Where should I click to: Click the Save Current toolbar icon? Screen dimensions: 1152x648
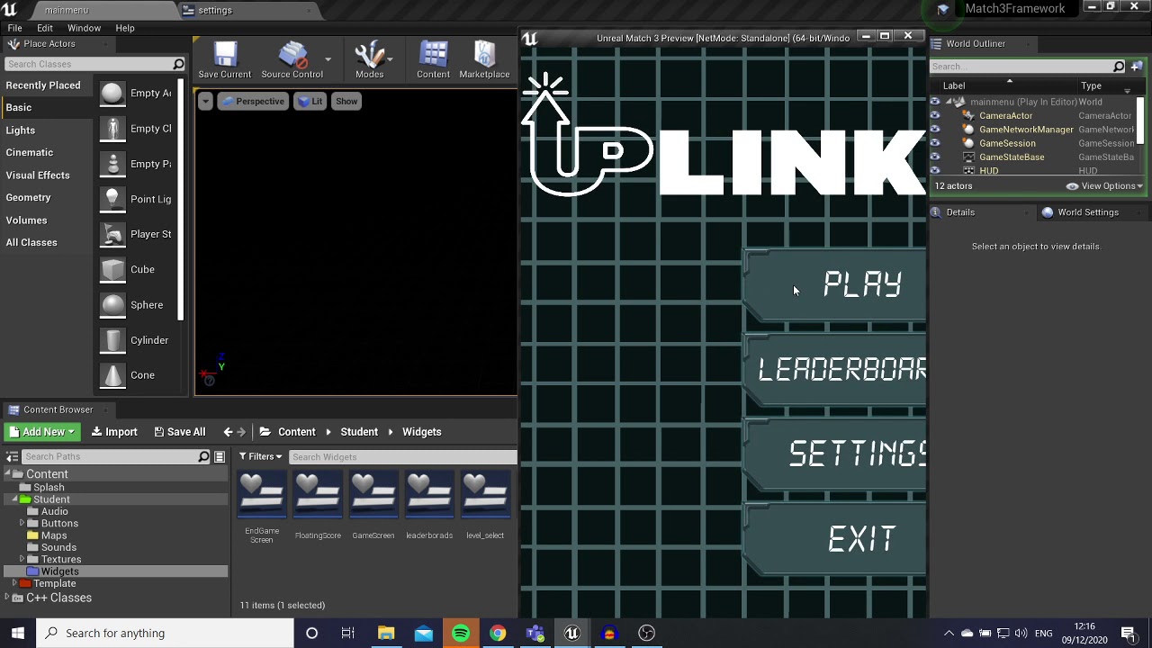225,60
